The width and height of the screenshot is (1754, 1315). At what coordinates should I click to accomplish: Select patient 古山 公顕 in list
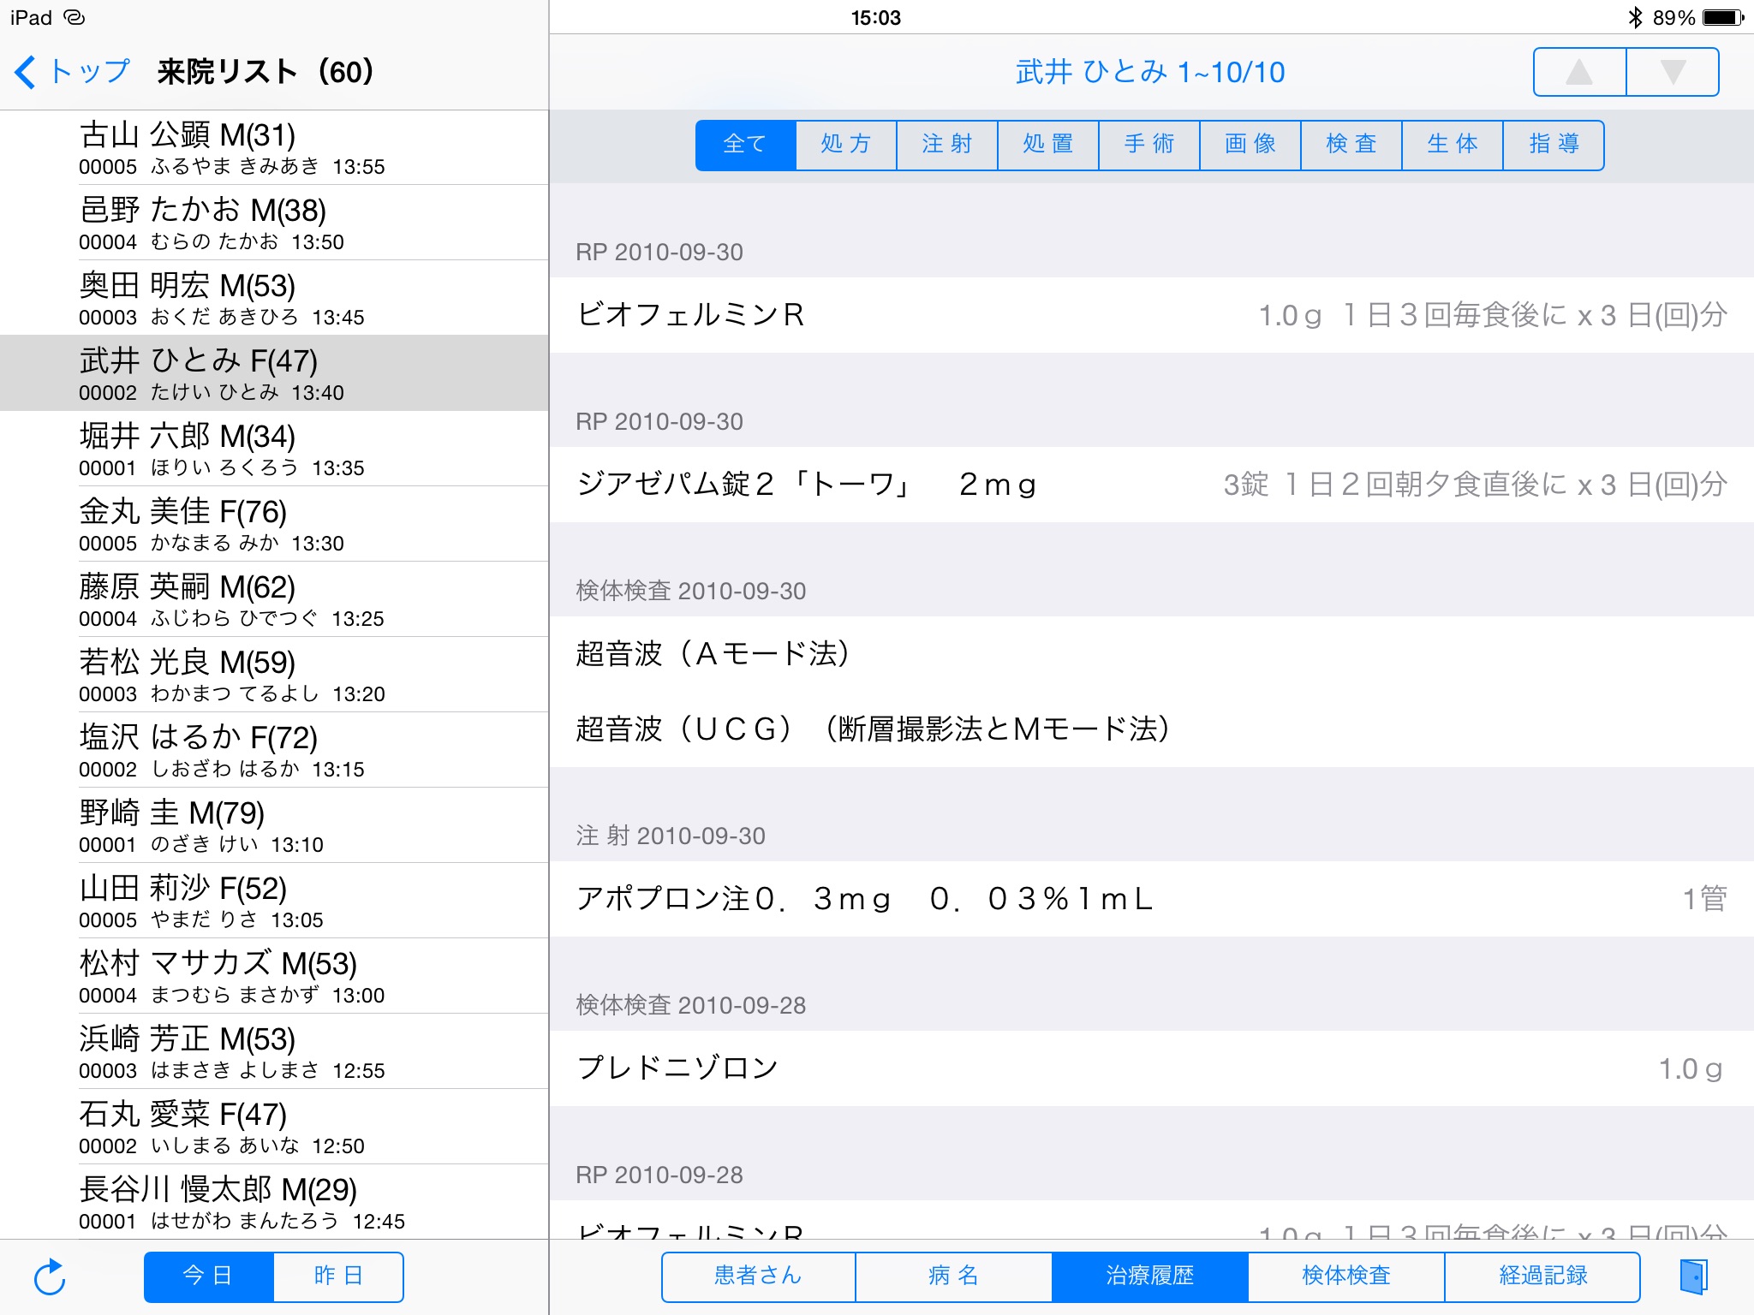[274, 148]
